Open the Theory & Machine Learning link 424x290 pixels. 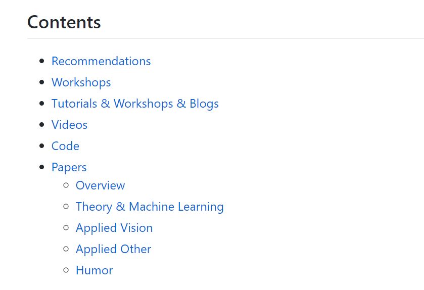point(150,207)
